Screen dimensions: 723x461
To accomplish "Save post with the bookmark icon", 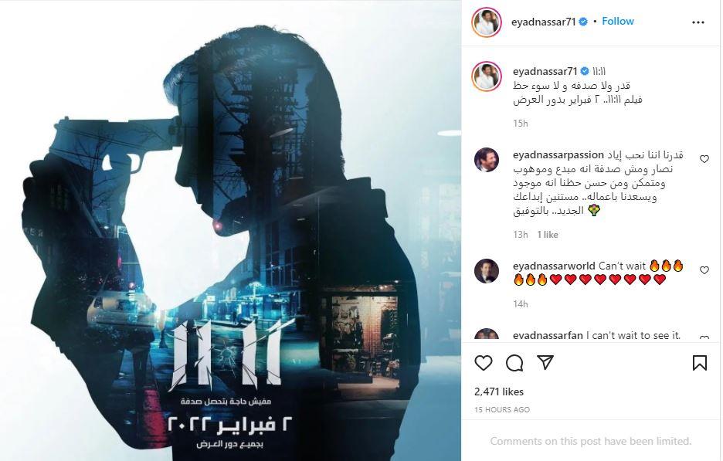I will point(700,363).
